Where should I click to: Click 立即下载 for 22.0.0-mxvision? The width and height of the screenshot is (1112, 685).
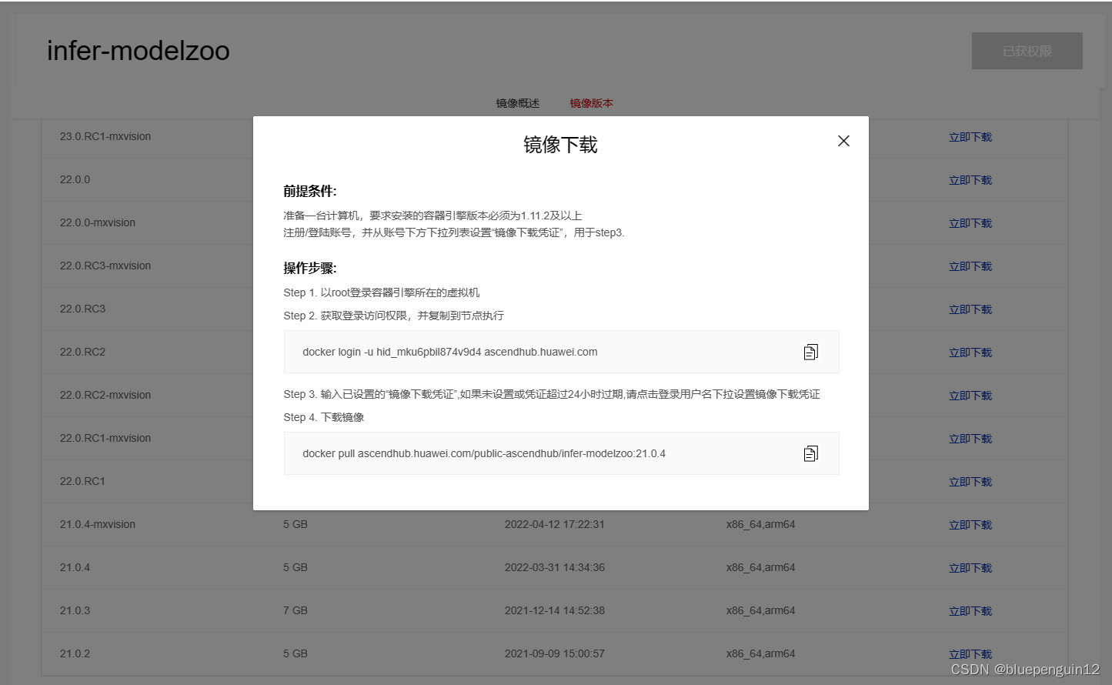(970, 223)
